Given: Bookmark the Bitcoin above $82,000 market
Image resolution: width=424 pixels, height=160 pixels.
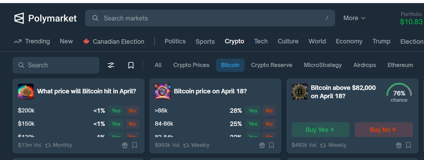Looking at the screenshot, I should click(408, 145).
